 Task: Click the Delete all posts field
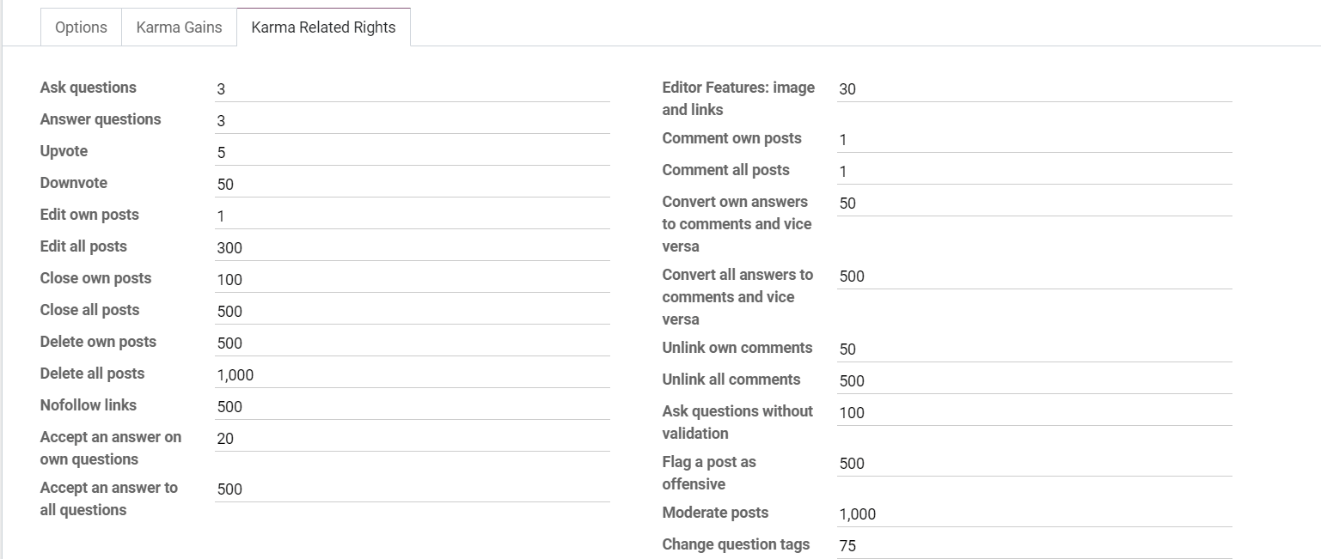pyautogui.click(x=413, y=375)
